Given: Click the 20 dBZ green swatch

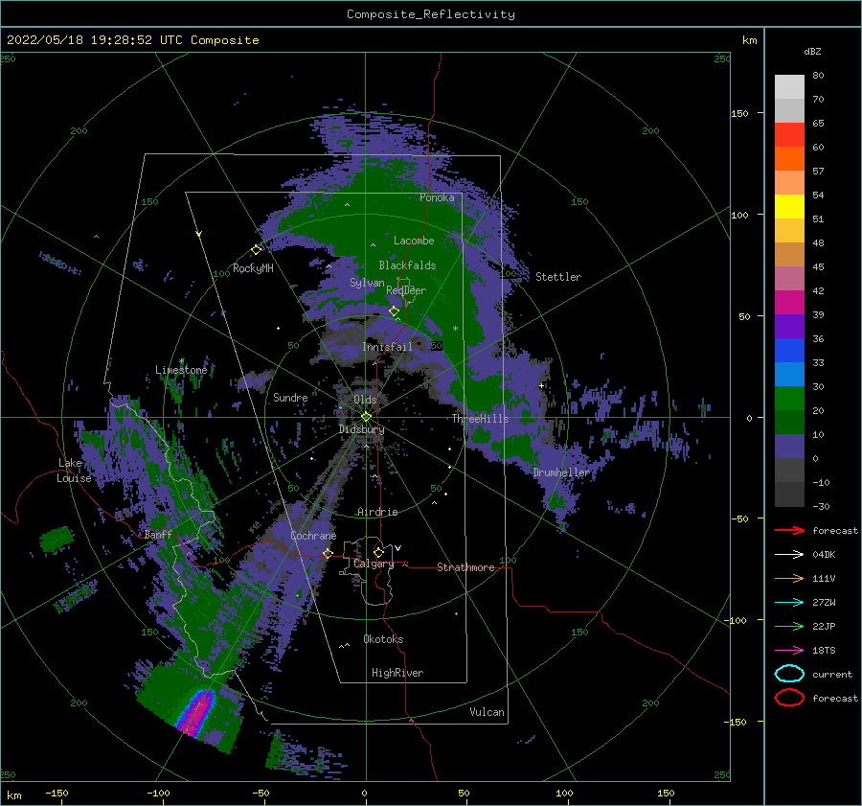Looking at the screenshot, I should point(789,422).
